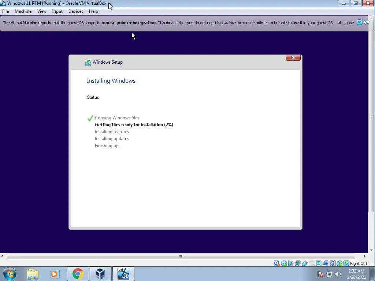This screenshot has height=281, width=375.
Task: Click the recording indicator icon
Action: [325, 263]
